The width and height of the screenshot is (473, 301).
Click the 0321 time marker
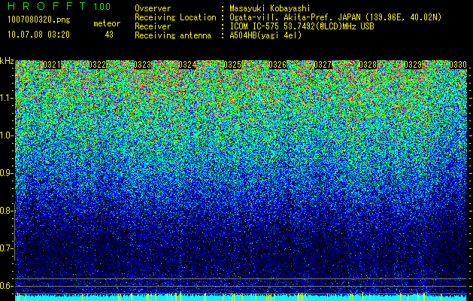[52, 65]
